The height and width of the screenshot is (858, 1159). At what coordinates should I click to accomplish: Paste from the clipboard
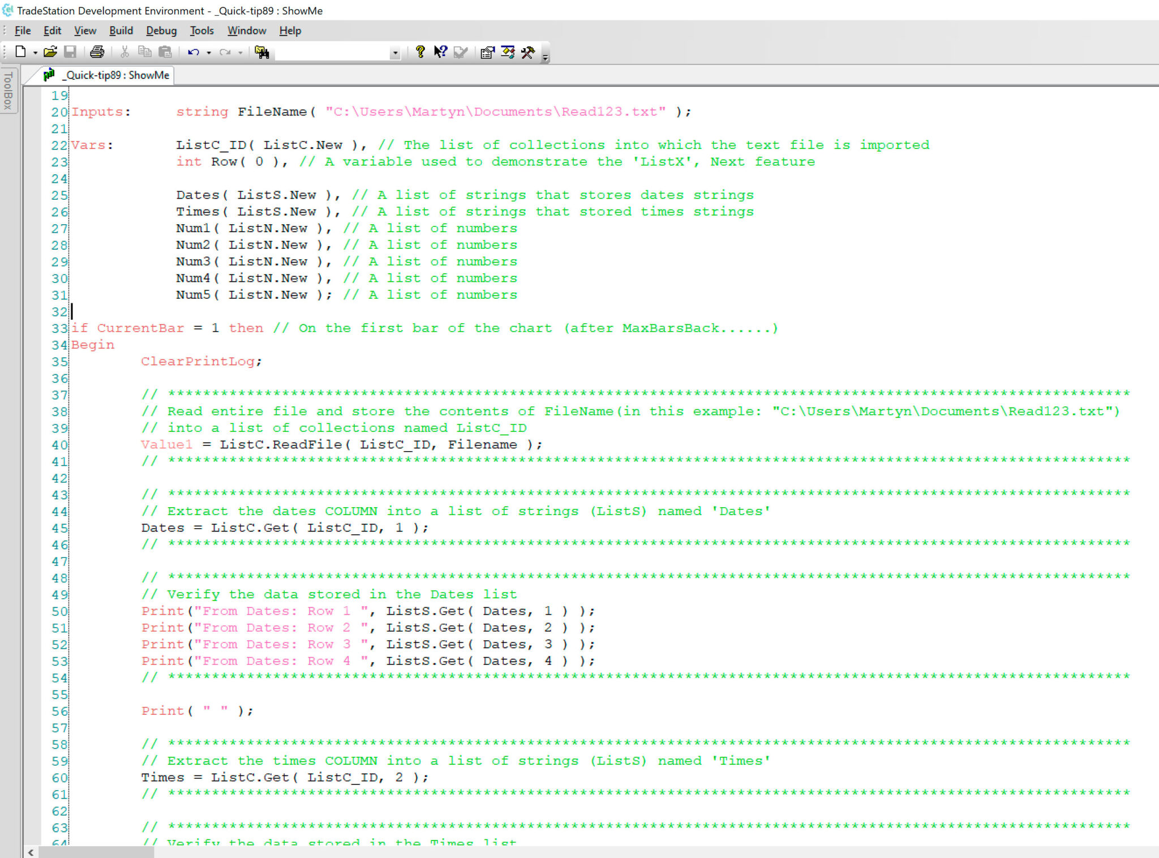(166, 53)
